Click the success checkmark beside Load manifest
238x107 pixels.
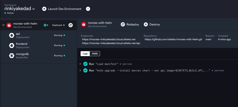pyautogui.click(x=85, y=64)
